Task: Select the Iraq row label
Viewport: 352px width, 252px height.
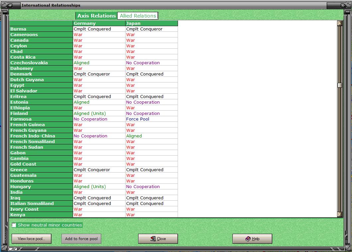Action: tap(41, 198)
